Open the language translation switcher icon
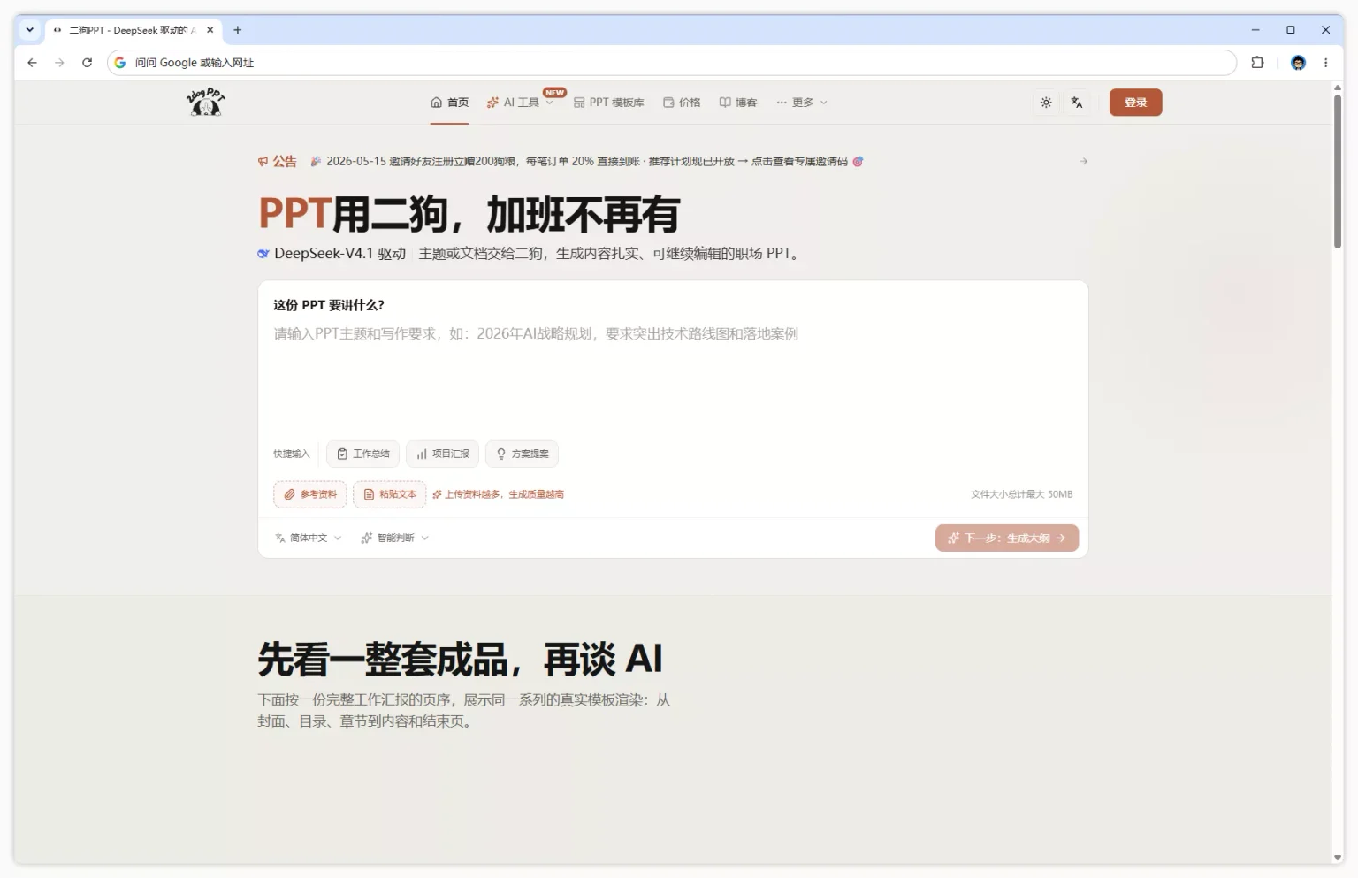Image resolution: width=1358 pixels, height=878 pixels. (x=1077, y=103)
